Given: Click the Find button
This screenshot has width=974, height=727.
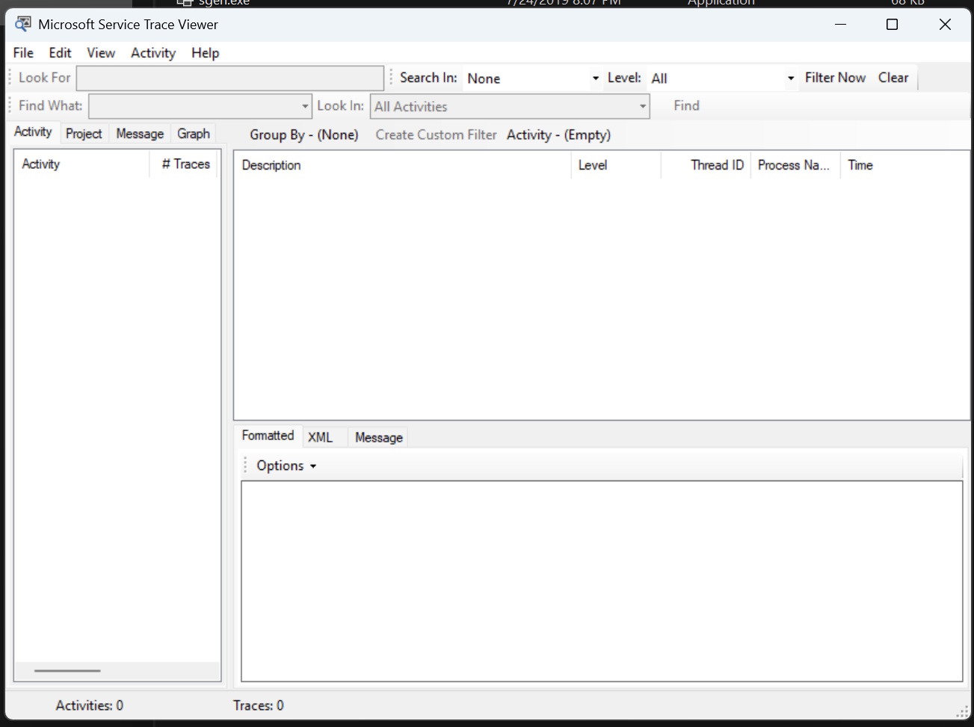Looking at the screenshot, I should point(686,106).
